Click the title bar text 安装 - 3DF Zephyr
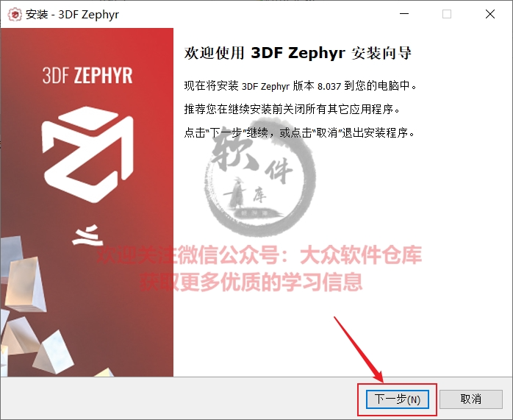 [72, 15]
